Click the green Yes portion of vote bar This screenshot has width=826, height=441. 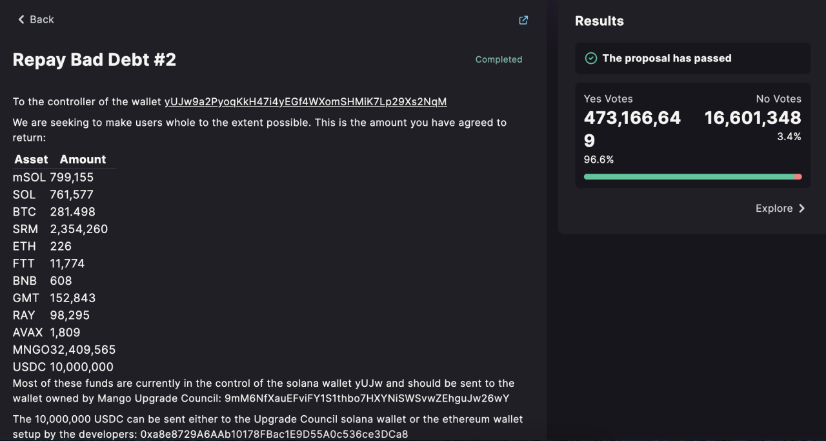tap(687, 176)
